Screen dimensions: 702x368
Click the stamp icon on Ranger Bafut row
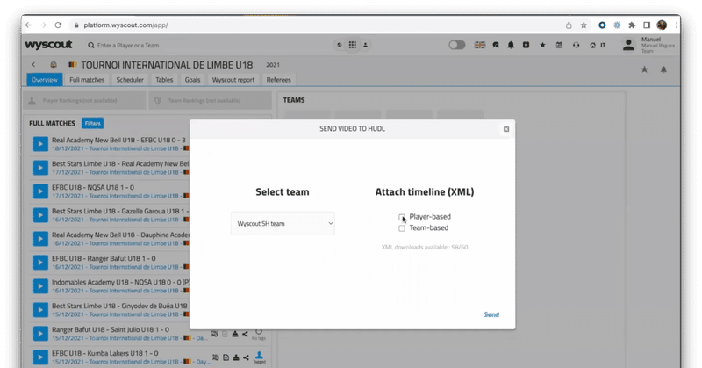click(x=235, y=334)
